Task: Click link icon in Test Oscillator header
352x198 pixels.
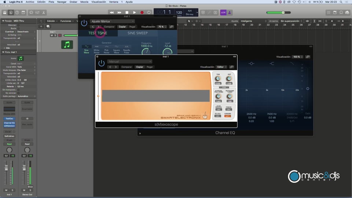Action: coord(171,27)
